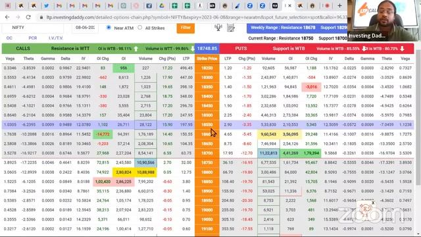The width and height of the screenshot is (421, 237).
Task: Open the notepad edit icon
Action: (231, 28)
